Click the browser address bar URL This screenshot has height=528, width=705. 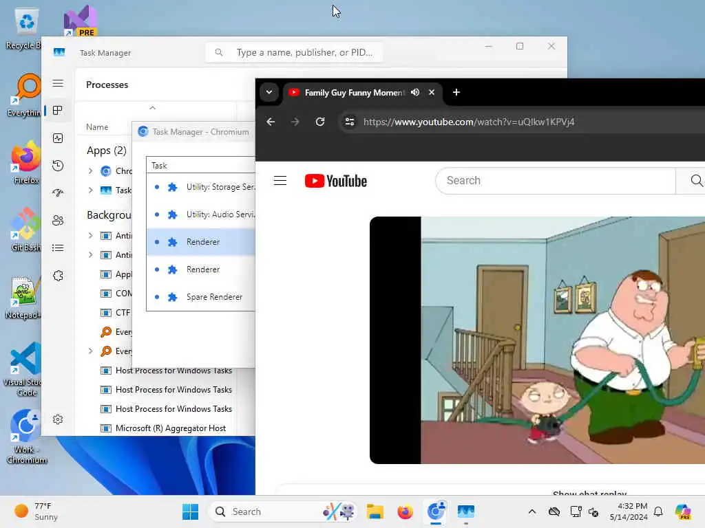point(468,122)
